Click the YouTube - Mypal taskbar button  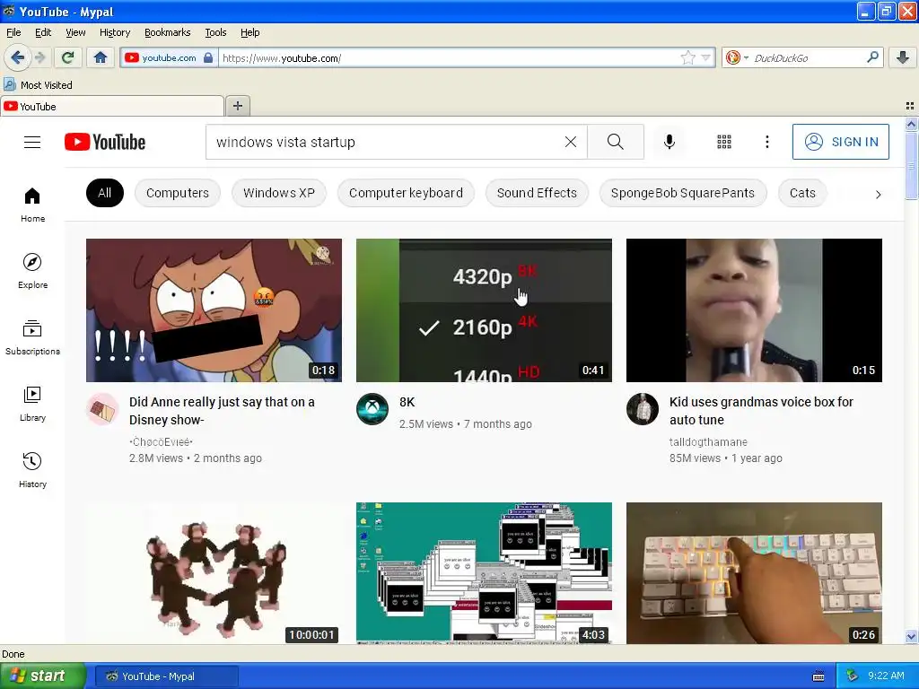point(166,676)
